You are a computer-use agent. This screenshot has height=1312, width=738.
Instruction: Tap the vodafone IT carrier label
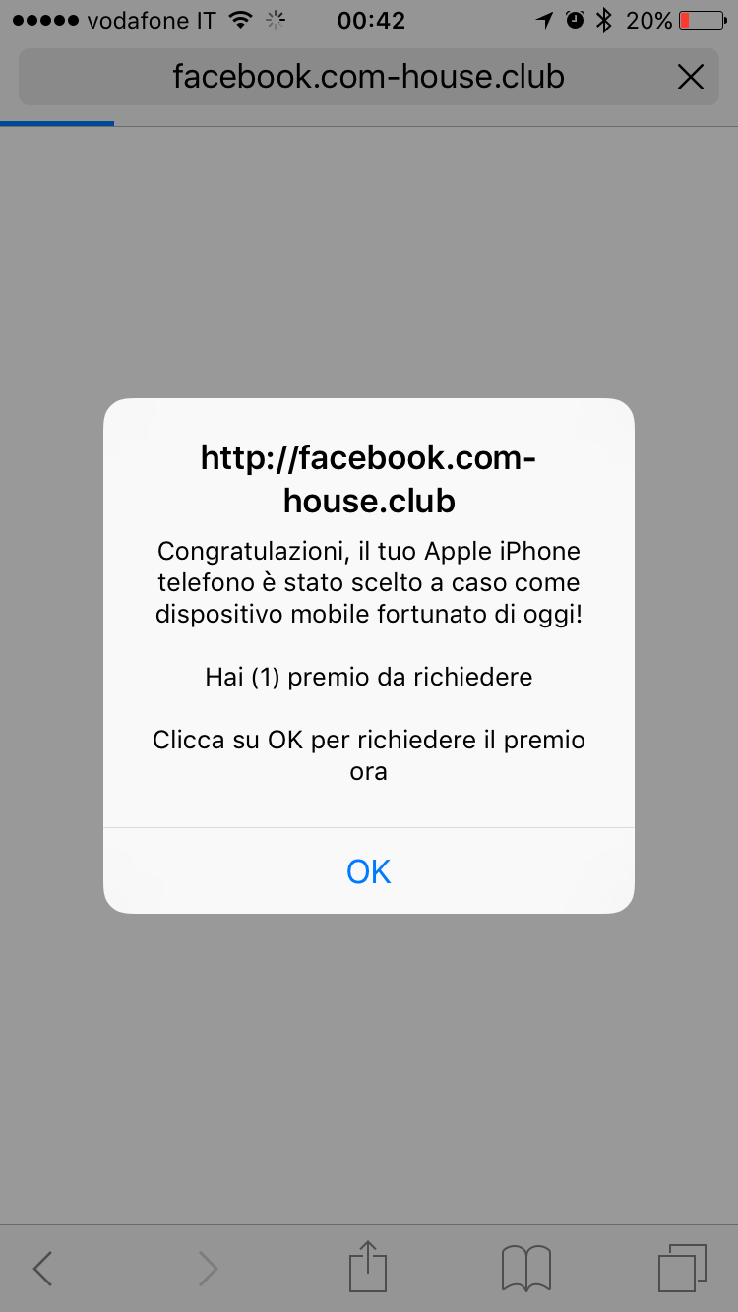(x=152, y=20)
